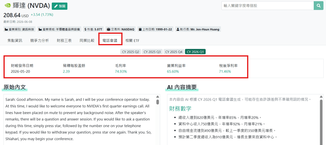Image resolution: width=326 pixels, height=145 pixels.
Task: Select the CY 2025 Q4 quarter
Action: (174, 52)
